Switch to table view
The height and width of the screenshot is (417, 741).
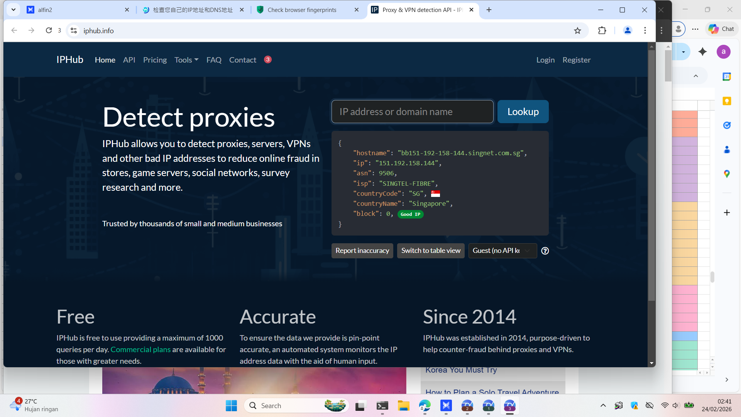point(431,251)
